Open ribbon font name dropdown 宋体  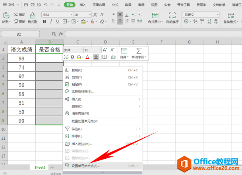click(72, 15)
